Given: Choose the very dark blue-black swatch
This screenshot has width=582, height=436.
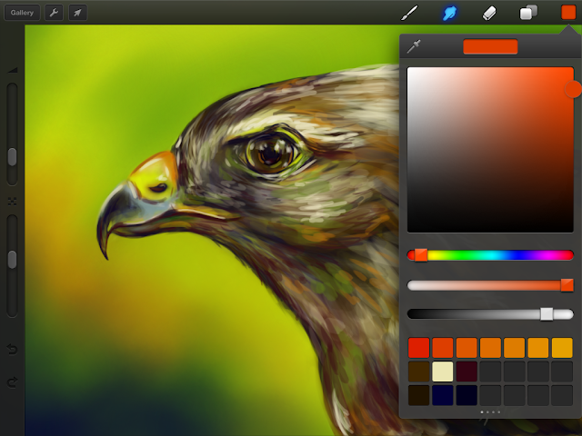Looking at the screenshot, I should click(467, 395).
